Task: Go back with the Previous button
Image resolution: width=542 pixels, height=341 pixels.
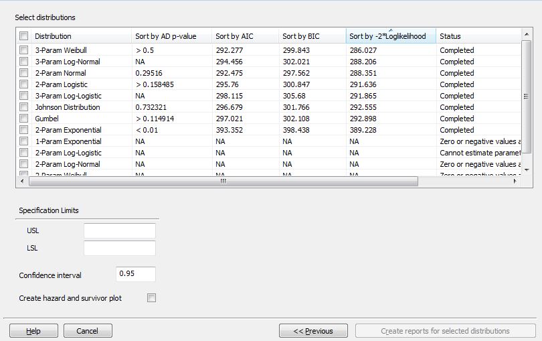Action: 313,331
